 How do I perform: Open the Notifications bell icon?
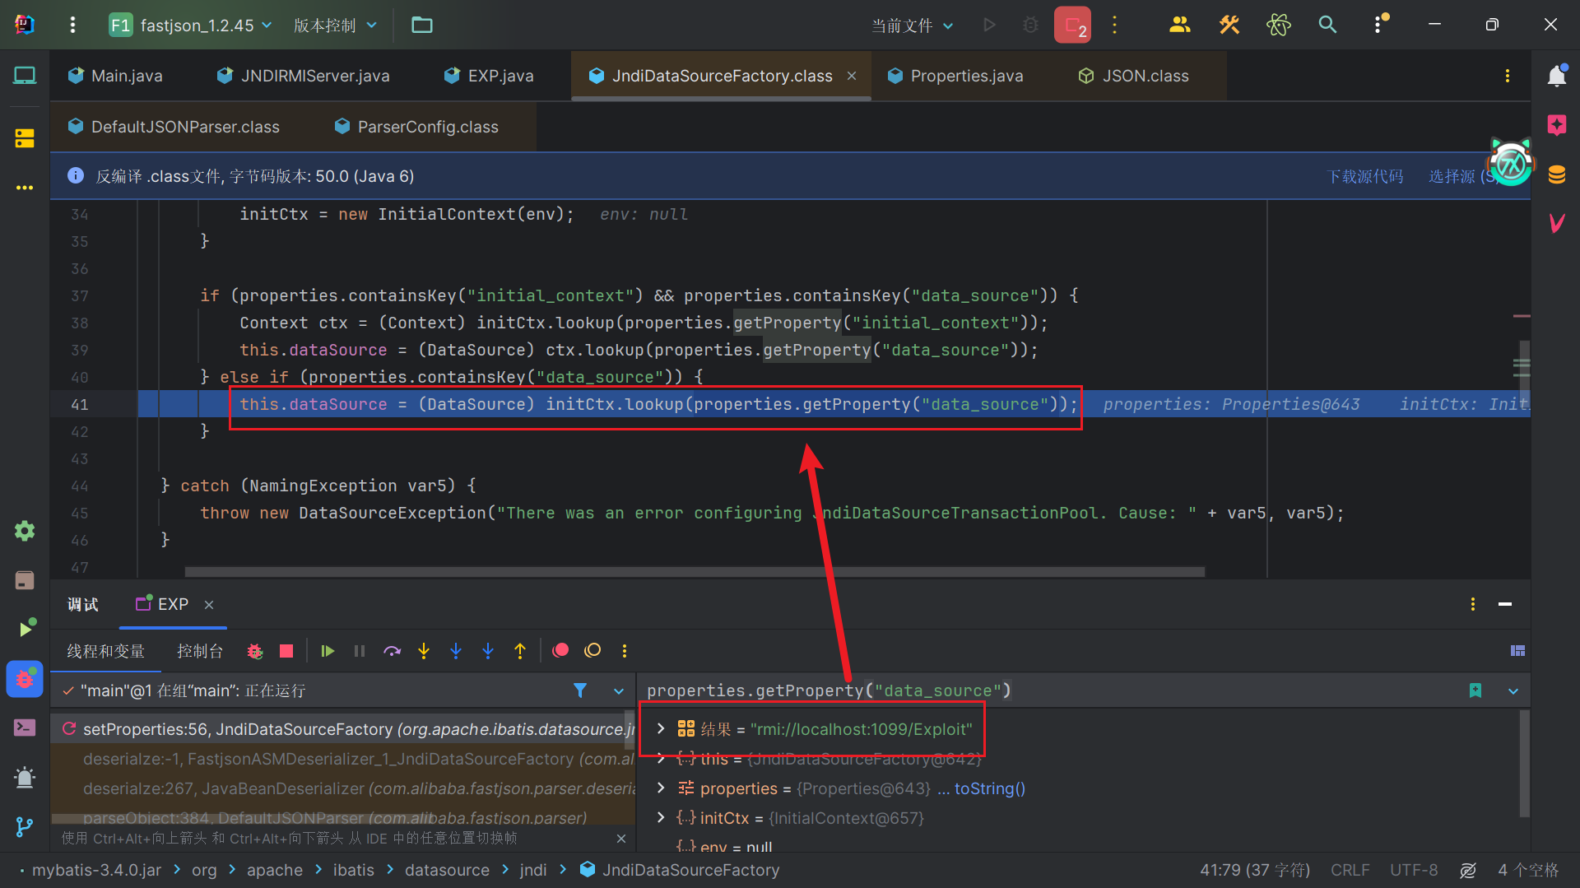[1556, 76]
